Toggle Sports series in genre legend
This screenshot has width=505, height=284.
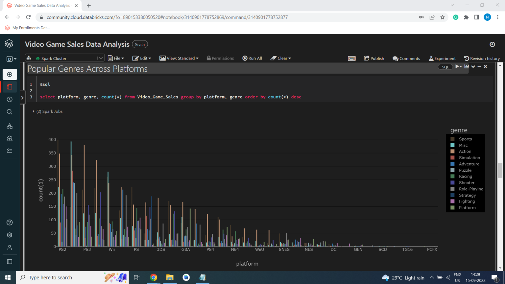coord(465,139)
